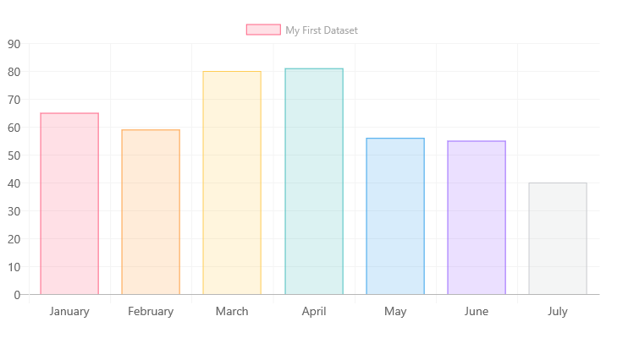The image size is (617, 338).
Task: Select the 0 tick on the y-axis
Action: (x=17, y=295)
